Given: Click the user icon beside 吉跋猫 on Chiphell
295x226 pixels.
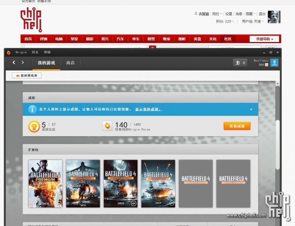Looking at the screenshot, I should [x=196, y=13].
